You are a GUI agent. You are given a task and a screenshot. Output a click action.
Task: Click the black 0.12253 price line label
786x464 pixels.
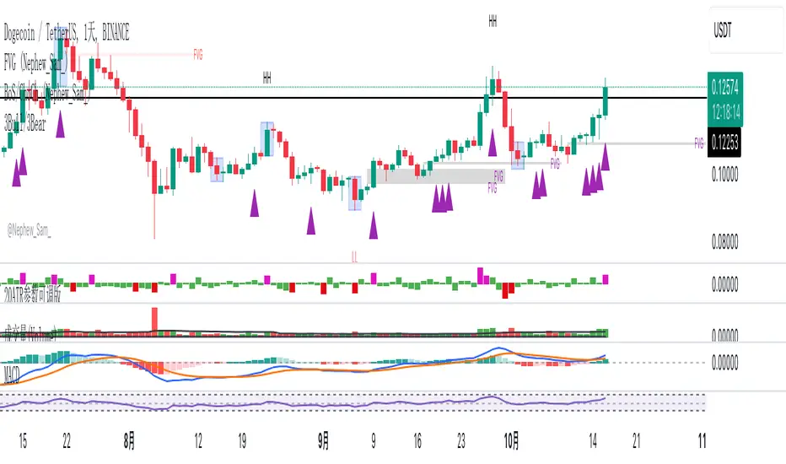tap(724, 143)
